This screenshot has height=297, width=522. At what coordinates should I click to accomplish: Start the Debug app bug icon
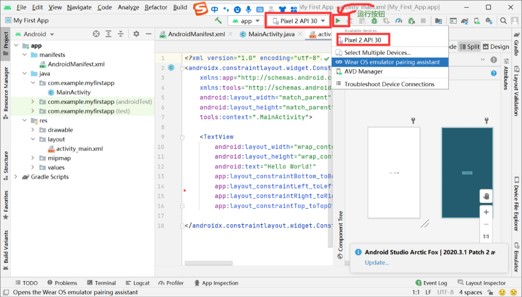[x=375, y=21]
